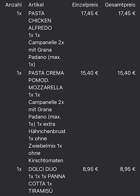
Task: Click the Gesamtpreis column header
Action: point(120,5)
